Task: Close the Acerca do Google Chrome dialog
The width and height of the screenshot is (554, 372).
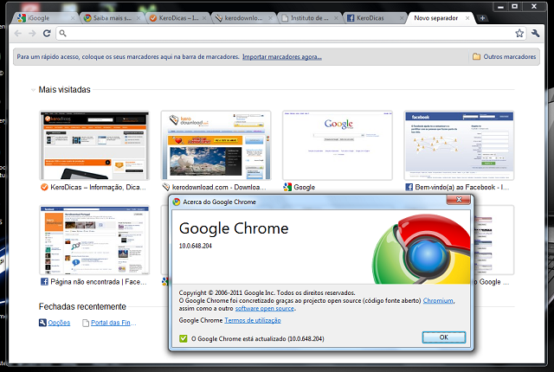Action: [x=459, y=200]
